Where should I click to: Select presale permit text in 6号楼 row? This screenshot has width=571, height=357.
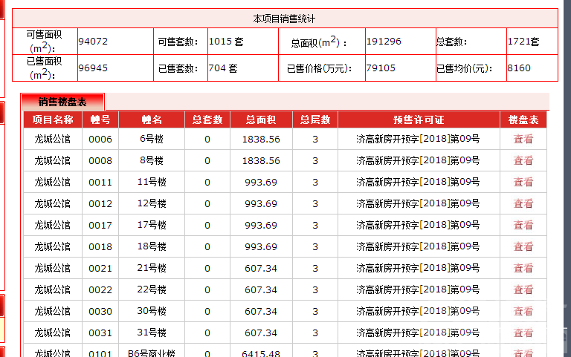tap(418, 139)
